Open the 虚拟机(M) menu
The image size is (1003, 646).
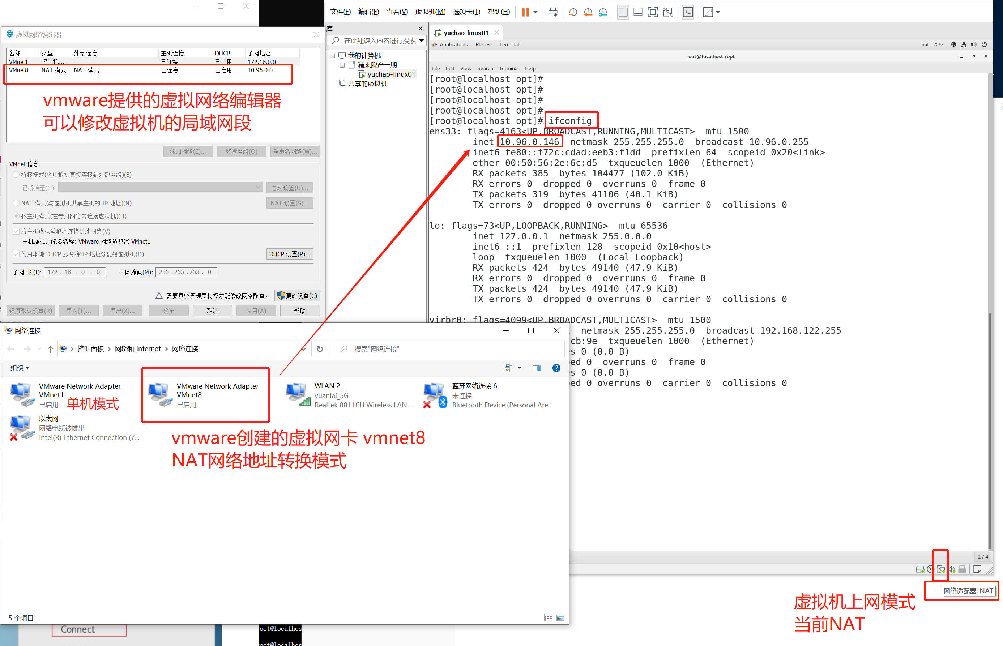coord(430,12)
